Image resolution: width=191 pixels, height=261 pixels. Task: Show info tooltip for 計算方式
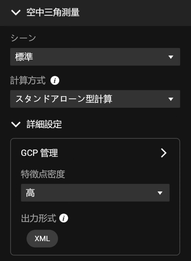[x=55, y=80]
